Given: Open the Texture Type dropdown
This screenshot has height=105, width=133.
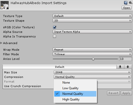Looking at the screenshot, I should click(x=92, y=16).
